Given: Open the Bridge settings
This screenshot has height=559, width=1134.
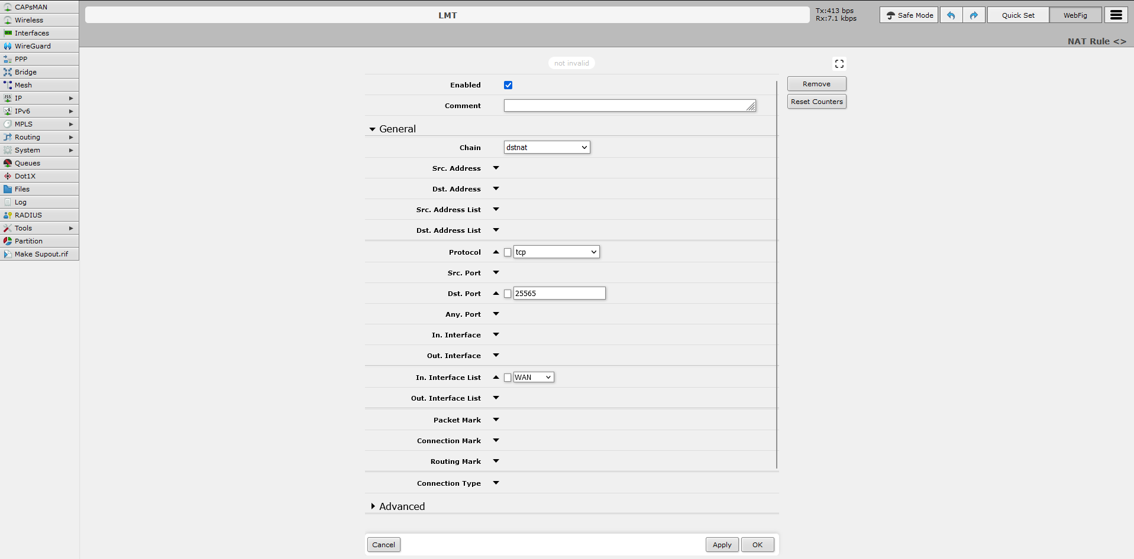Looking at the screenshot, I should [x=25, y=71].
